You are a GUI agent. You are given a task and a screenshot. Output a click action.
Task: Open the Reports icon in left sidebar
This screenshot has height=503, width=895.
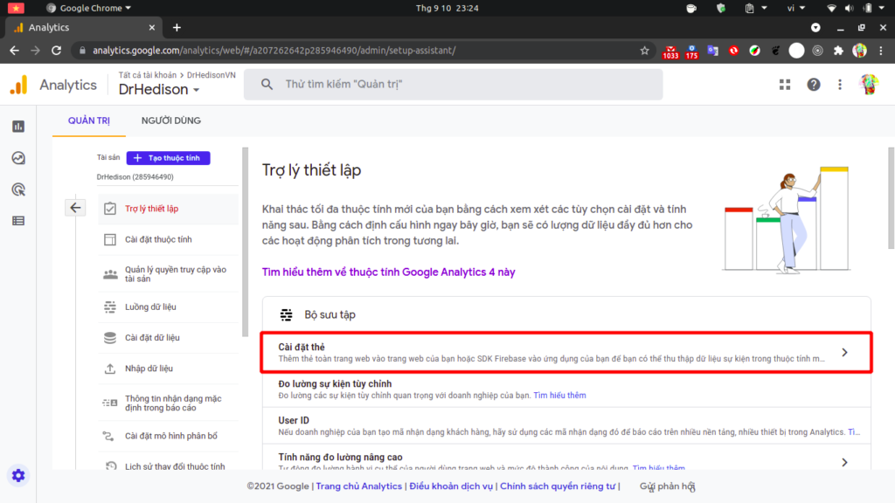(x=18, y=126)
